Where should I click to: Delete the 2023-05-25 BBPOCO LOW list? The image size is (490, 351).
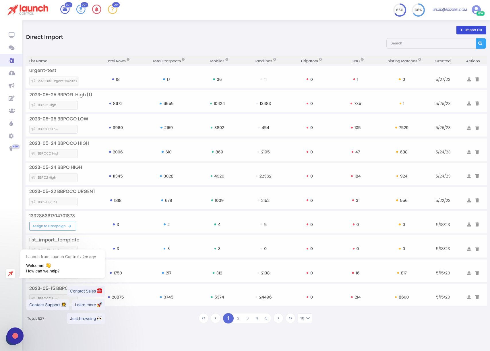coord(477,128)
